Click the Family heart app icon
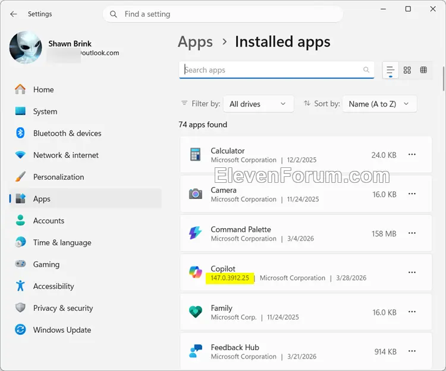 (196, 311)
